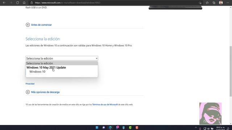Image resolution: width=232 pixels, height=130 pixels.
Task: Open 'Términos de uso de Microsoft' link
Action: click(105, 104)
